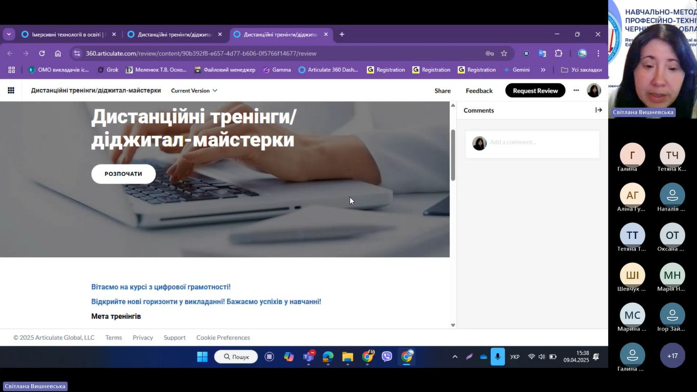Open the browser Extensions puzzle icon

[559, 53]
